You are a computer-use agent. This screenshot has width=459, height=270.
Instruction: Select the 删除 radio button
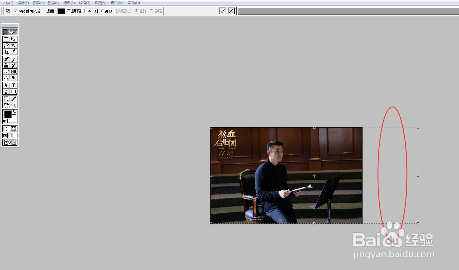pyautogui.click(x=136, y=11)
